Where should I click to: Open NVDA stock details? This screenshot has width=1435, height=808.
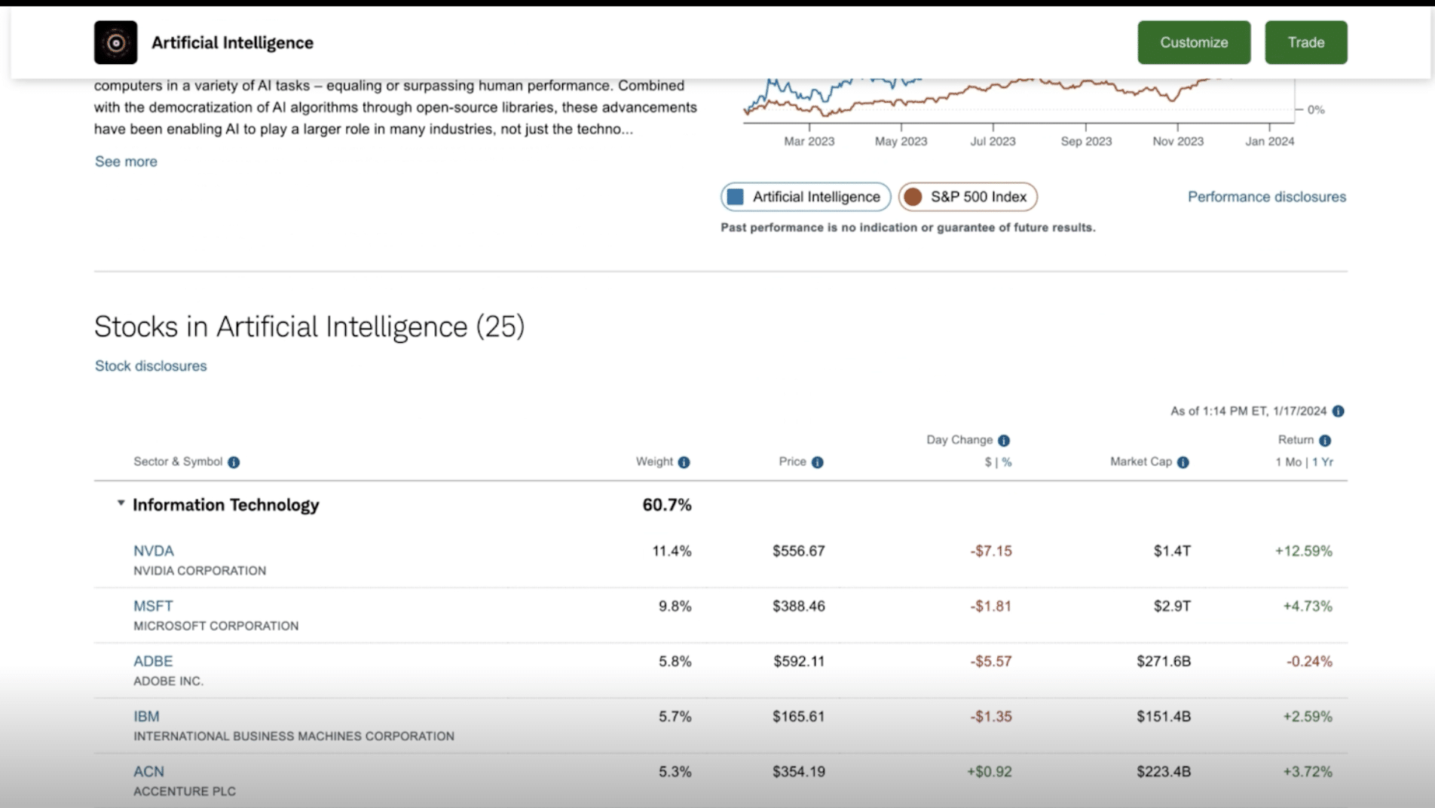click(154, 551)
